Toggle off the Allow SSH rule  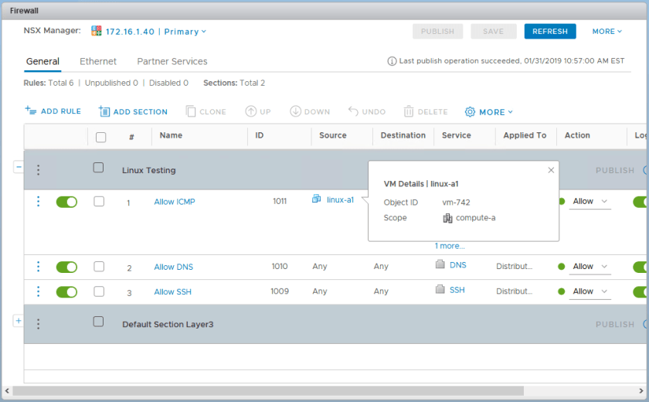tap(66, 291)
